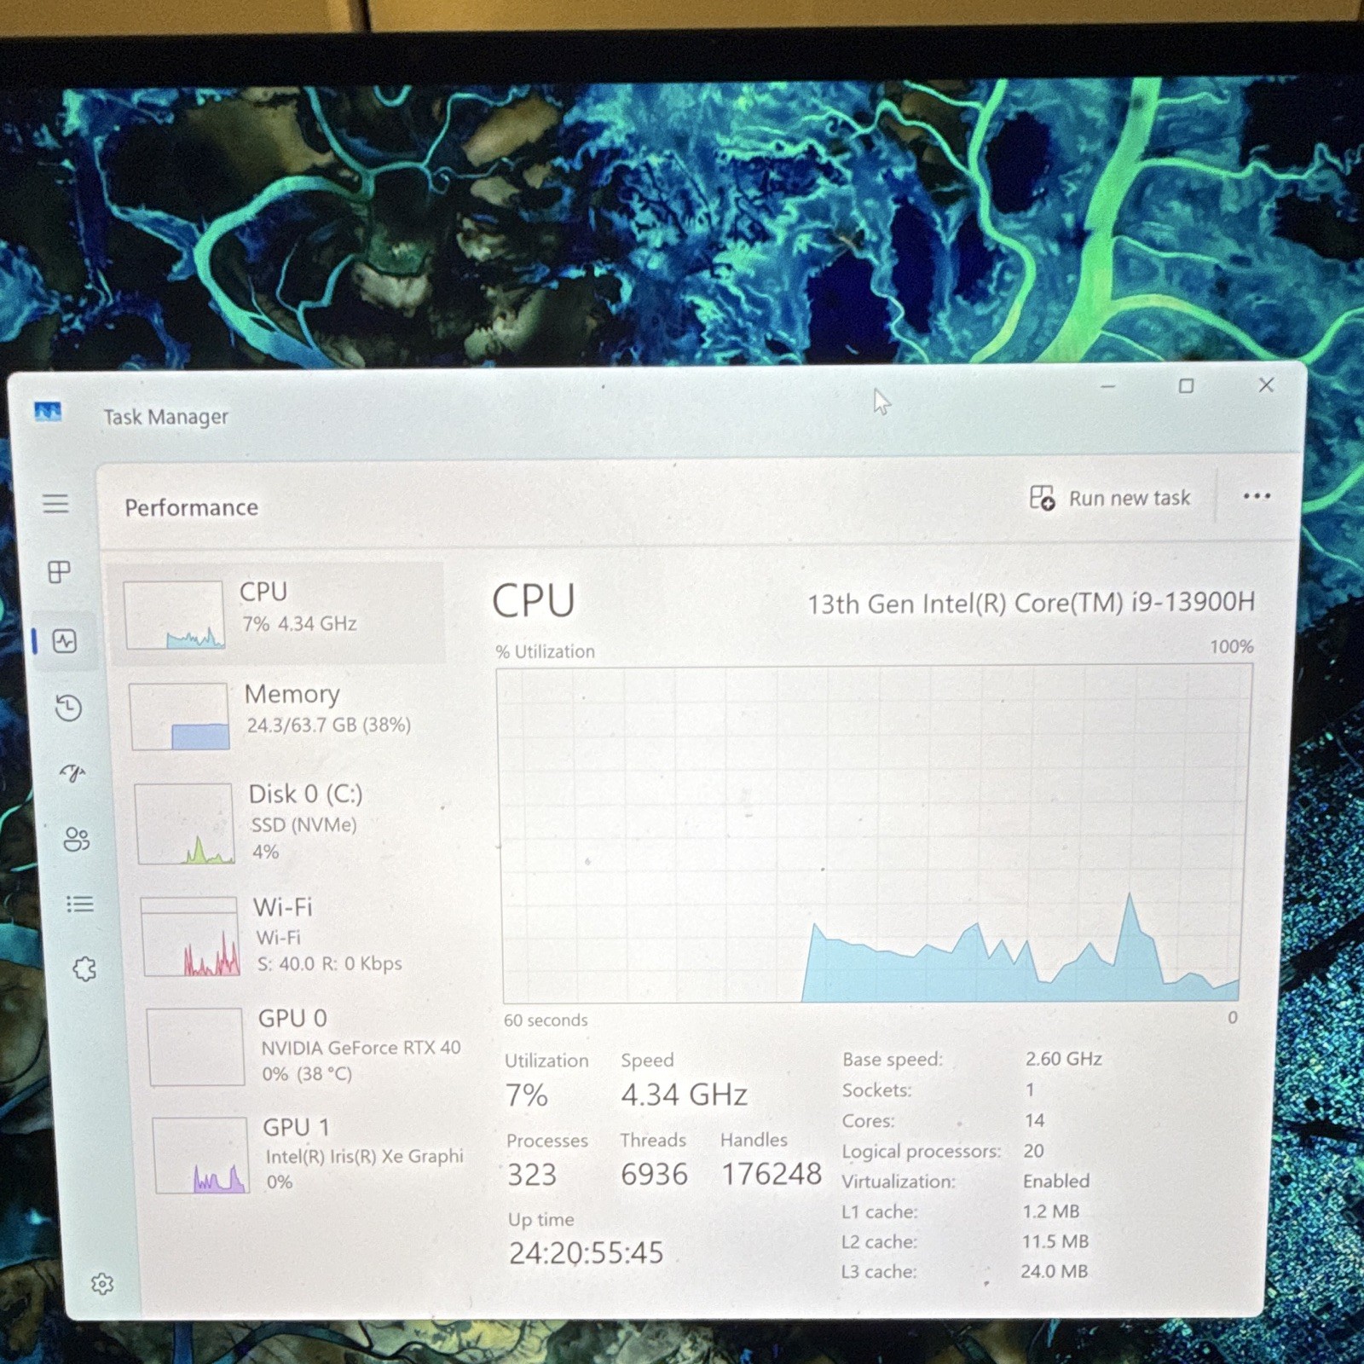Image resolution: width=1364 pixels, height=1364 pixels.
Task: Click the Memory mini graph thumbnail
Action: coord(180,716)
